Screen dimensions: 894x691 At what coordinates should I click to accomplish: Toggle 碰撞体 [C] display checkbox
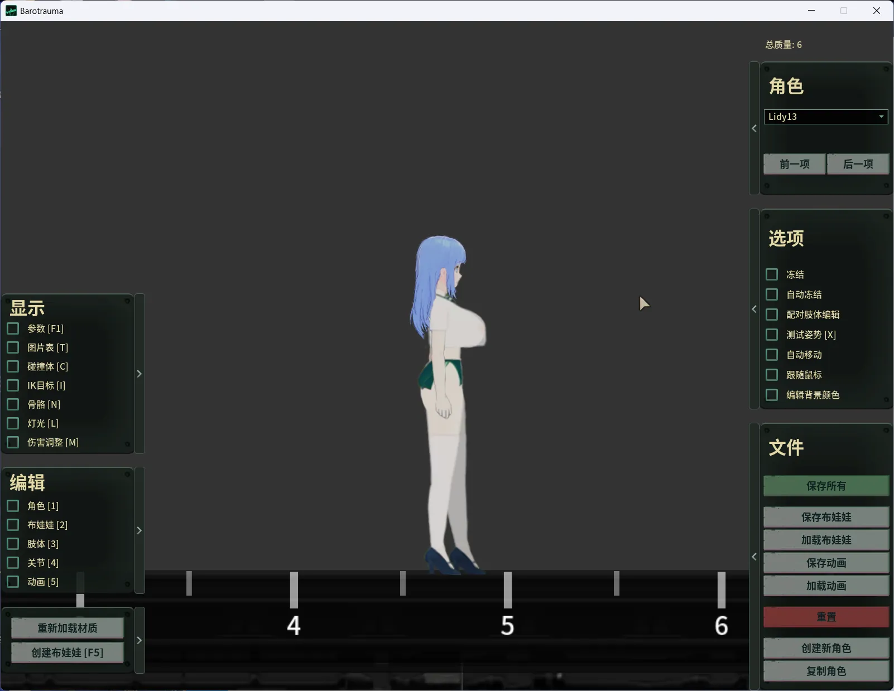coord(13,366)
